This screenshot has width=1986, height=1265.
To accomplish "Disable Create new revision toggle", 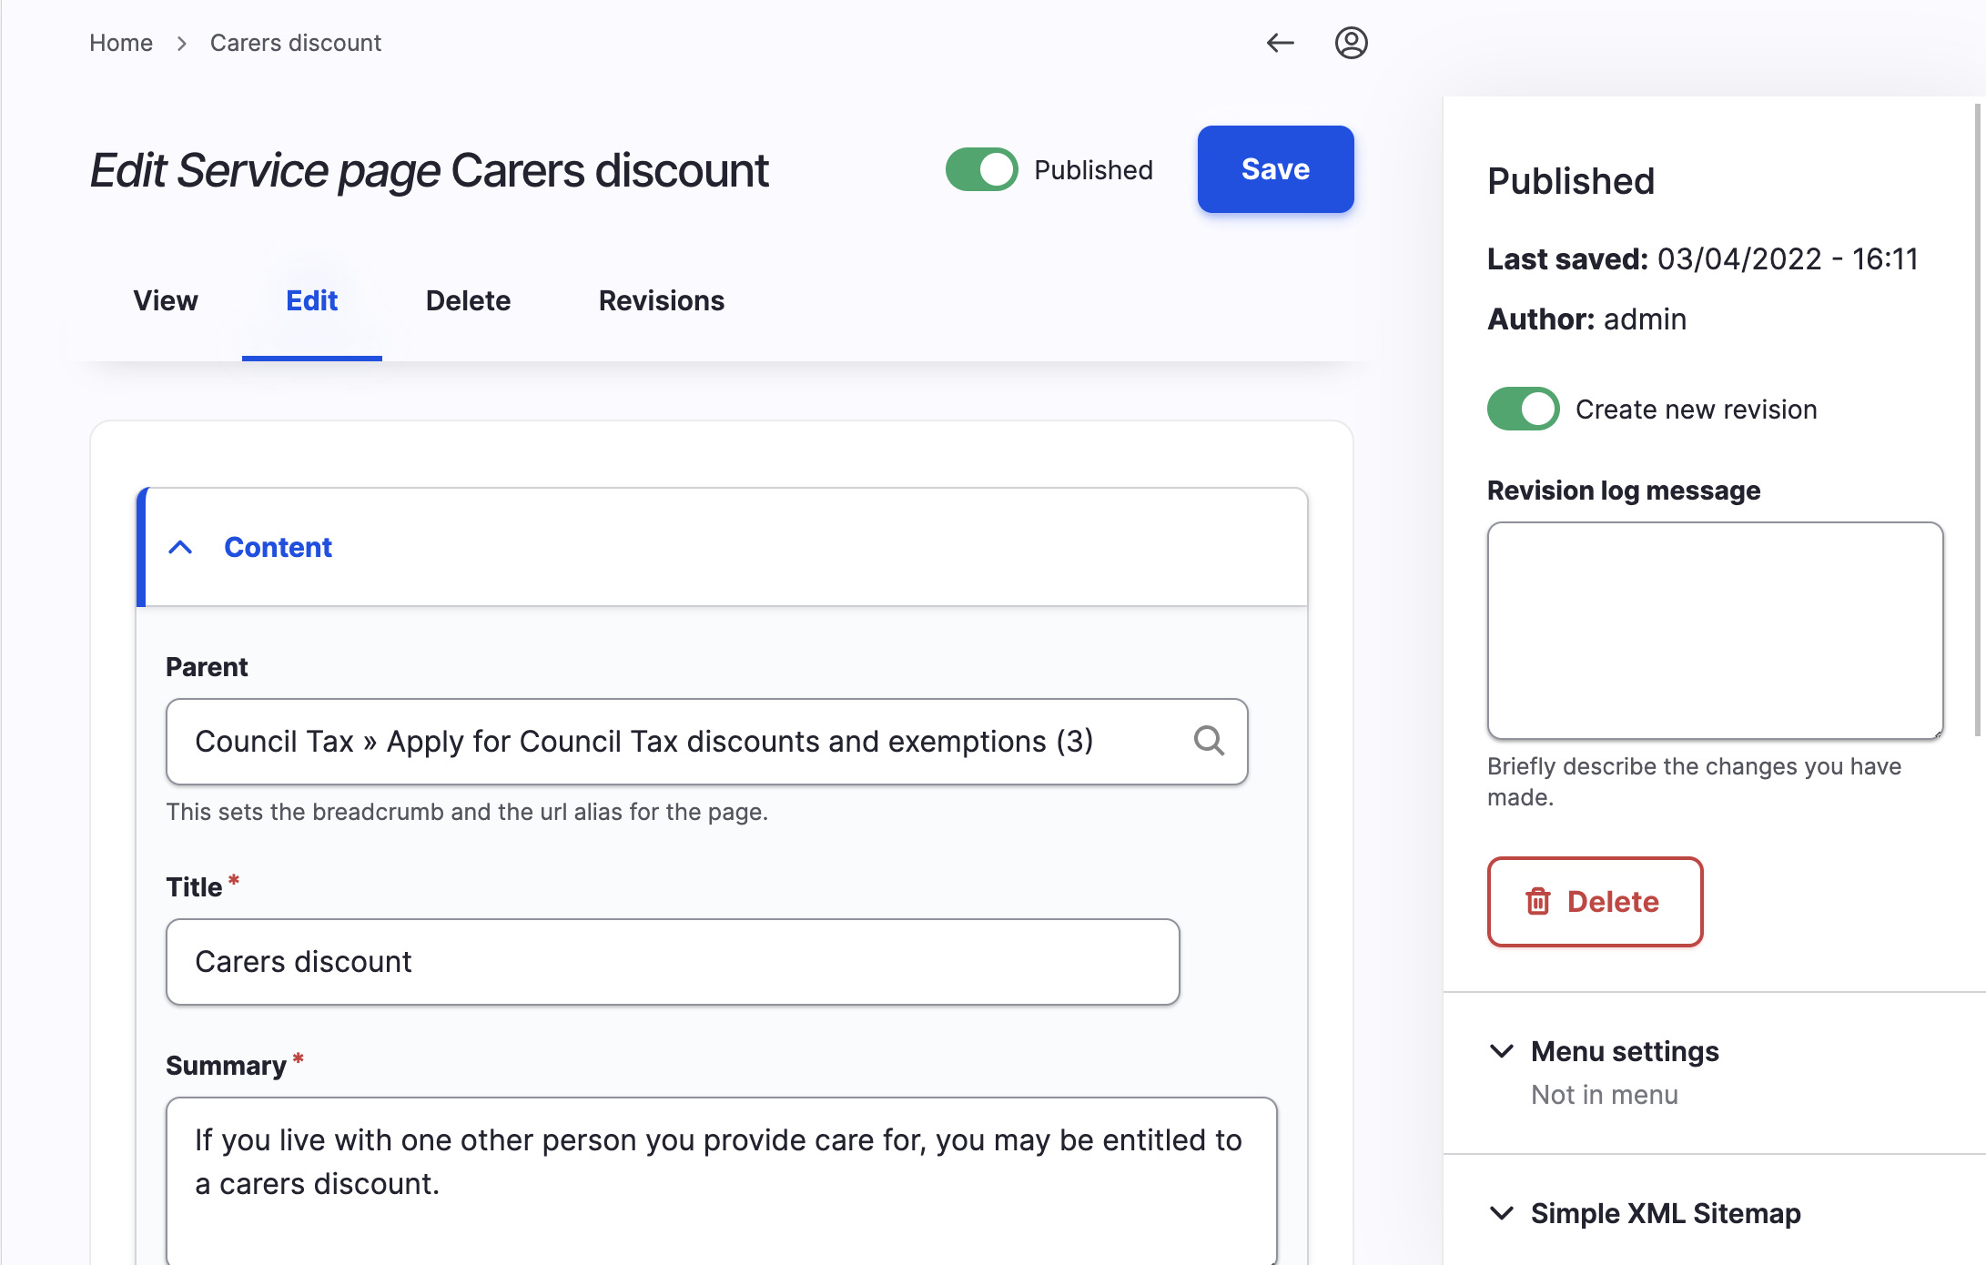I will point(1523,410).
